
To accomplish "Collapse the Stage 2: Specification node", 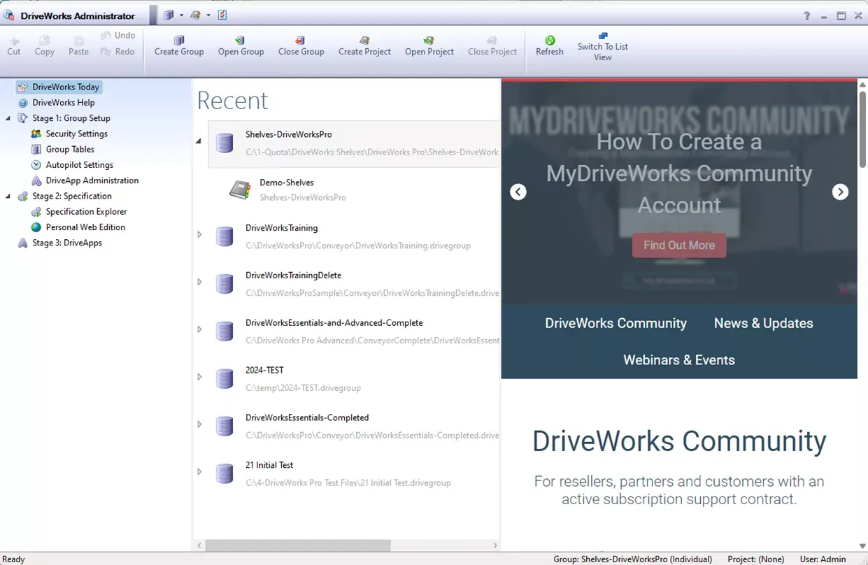I will (x=8, y=196).
